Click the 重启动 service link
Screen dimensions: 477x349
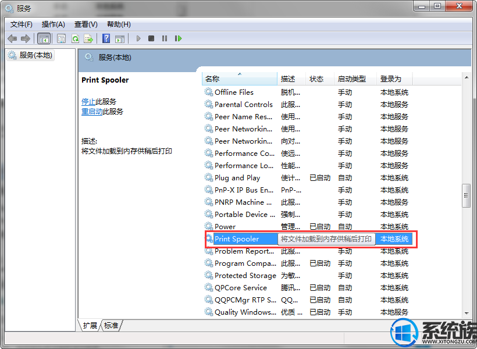click(x=92, y=112)
